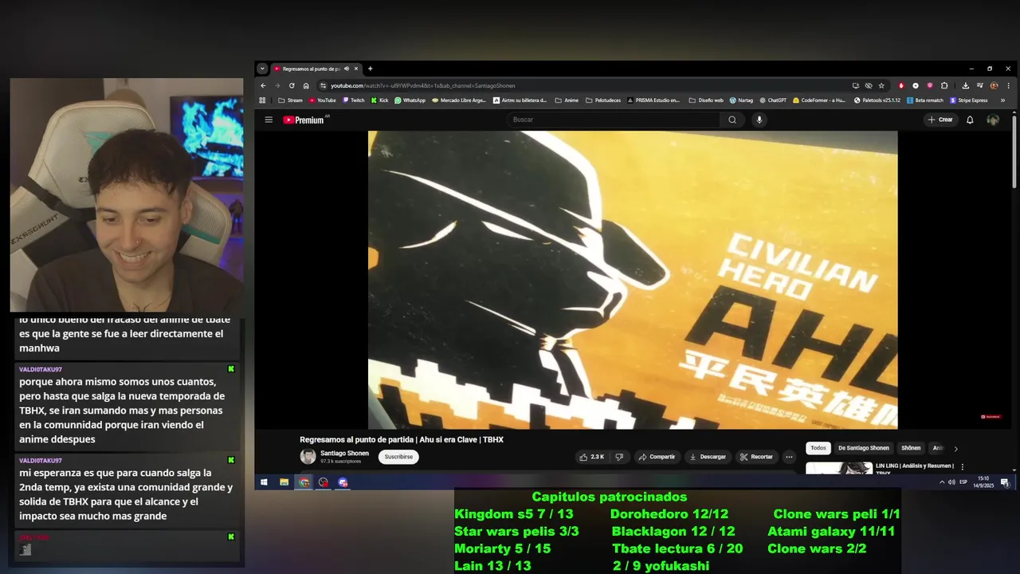This screenshot has width=1020, height=574.
Task: Select the Shōnen filter chip
Action: click(911, 448)
